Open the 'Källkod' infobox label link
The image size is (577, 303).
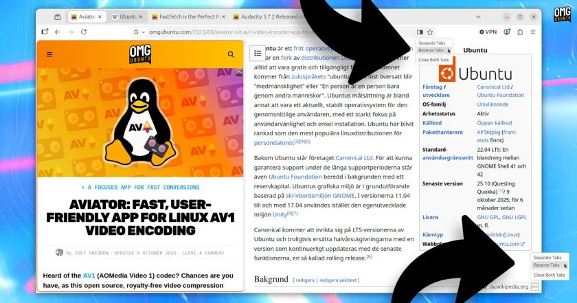432,123
